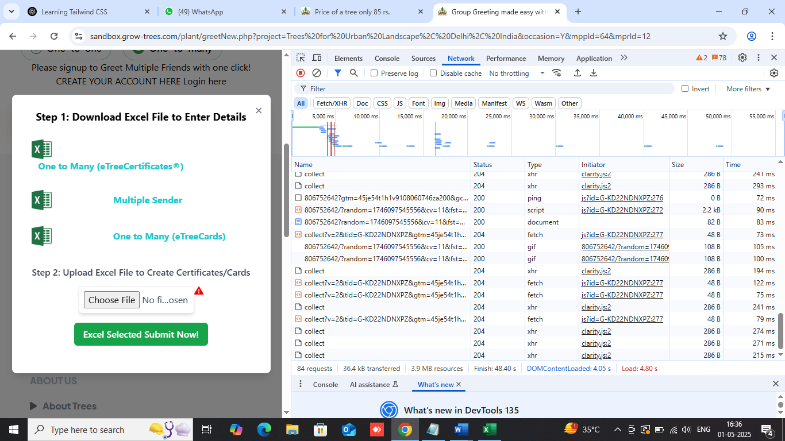Expand the More filters dropdown
Image resolution: width=785 pixels, height=441 pixels.
[x=748, y=89]
